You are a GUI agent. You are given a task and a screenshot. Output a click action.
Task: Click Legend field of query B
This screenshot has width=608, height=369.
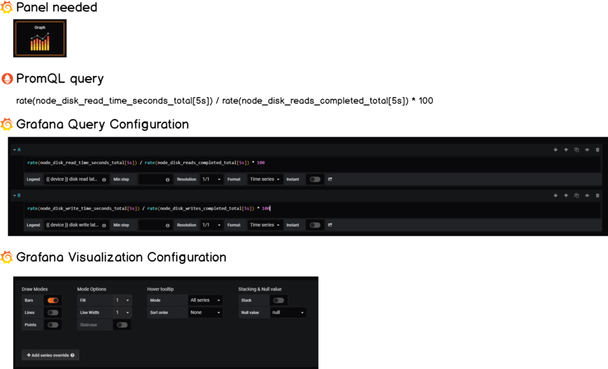(76, 225)
